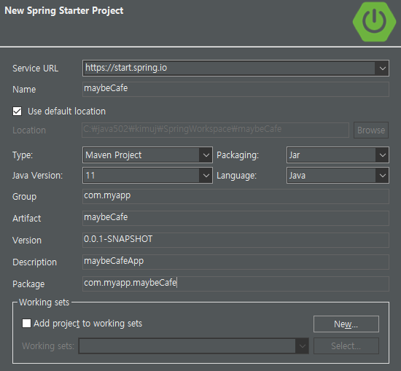Focus the Version field 0.0.1-SNAPSHOT
401x371 pixels.
[x=235, y=240]
